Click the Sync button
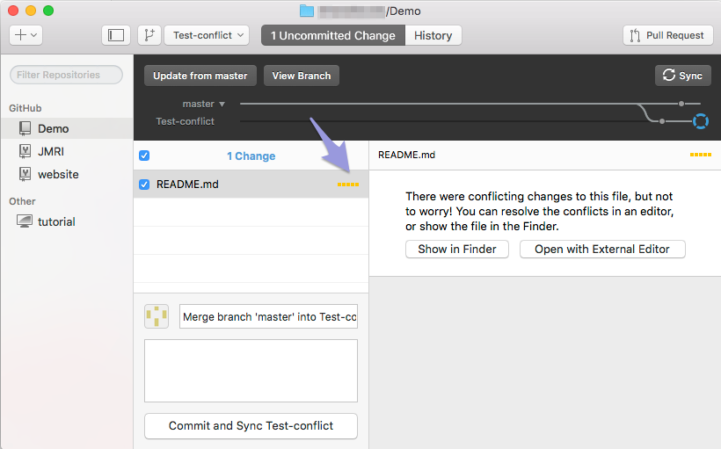 (682, 76)
